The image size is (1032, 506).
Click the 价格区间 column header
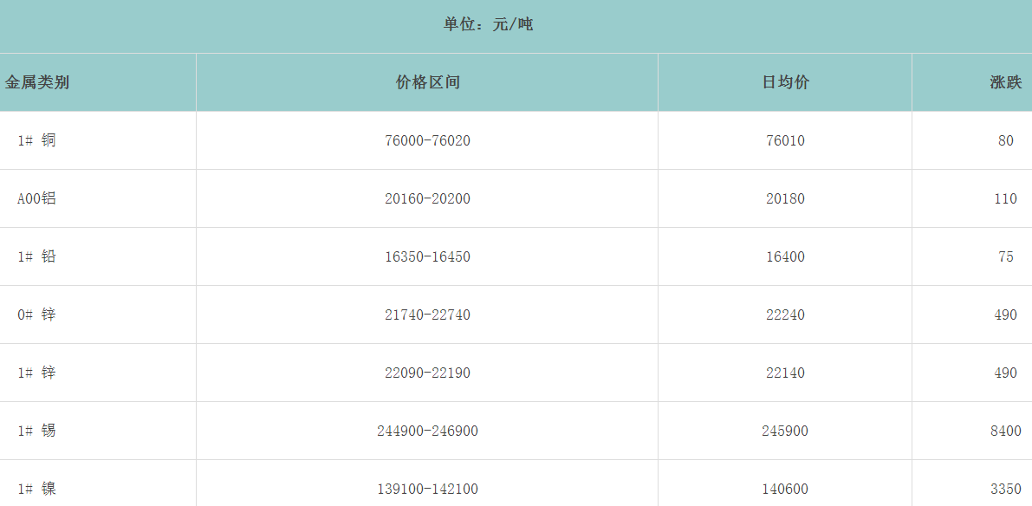coord(427,82)
